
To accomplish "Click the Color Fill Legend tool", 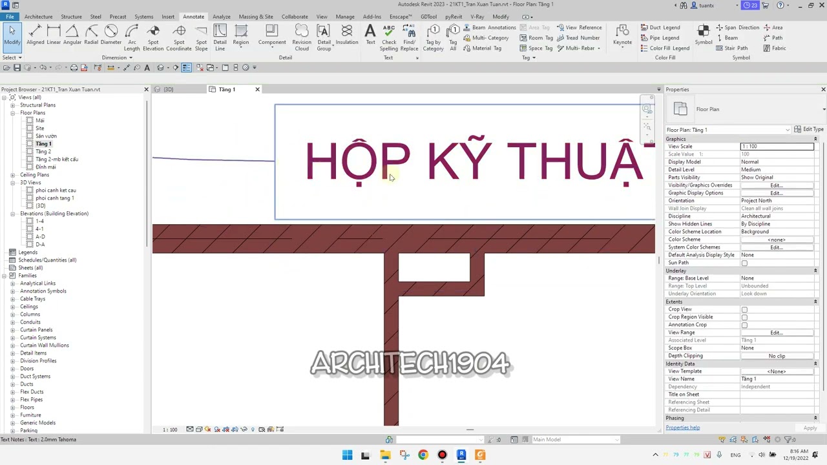I will 665,48.
